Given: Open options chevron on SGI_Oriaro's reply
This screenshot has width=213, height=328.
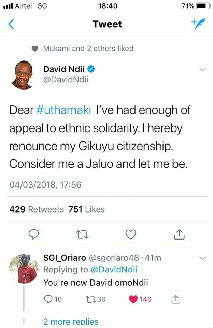Looking at the screenshot, I should [202, 258].
